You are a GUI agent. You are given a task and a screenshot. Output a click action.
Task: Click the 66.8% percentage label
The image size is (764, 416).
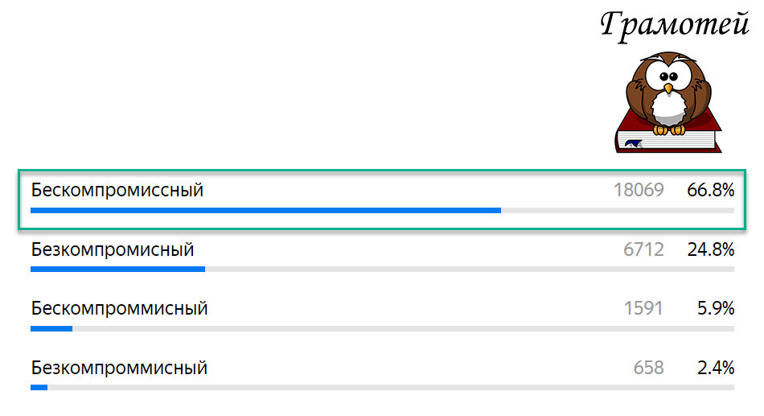point(710,191)
